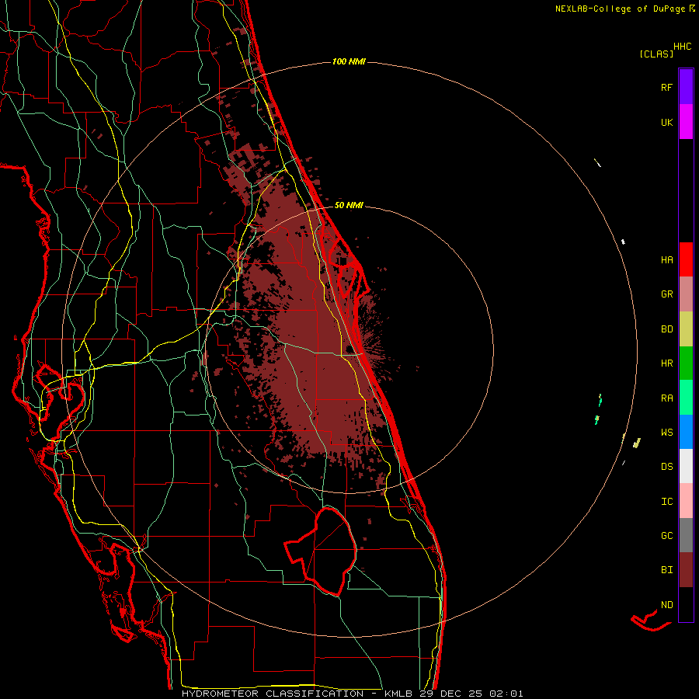Screen dimensions: 699x699
Task: Click the UK magenta legend swatch
Action: (686, 122)
